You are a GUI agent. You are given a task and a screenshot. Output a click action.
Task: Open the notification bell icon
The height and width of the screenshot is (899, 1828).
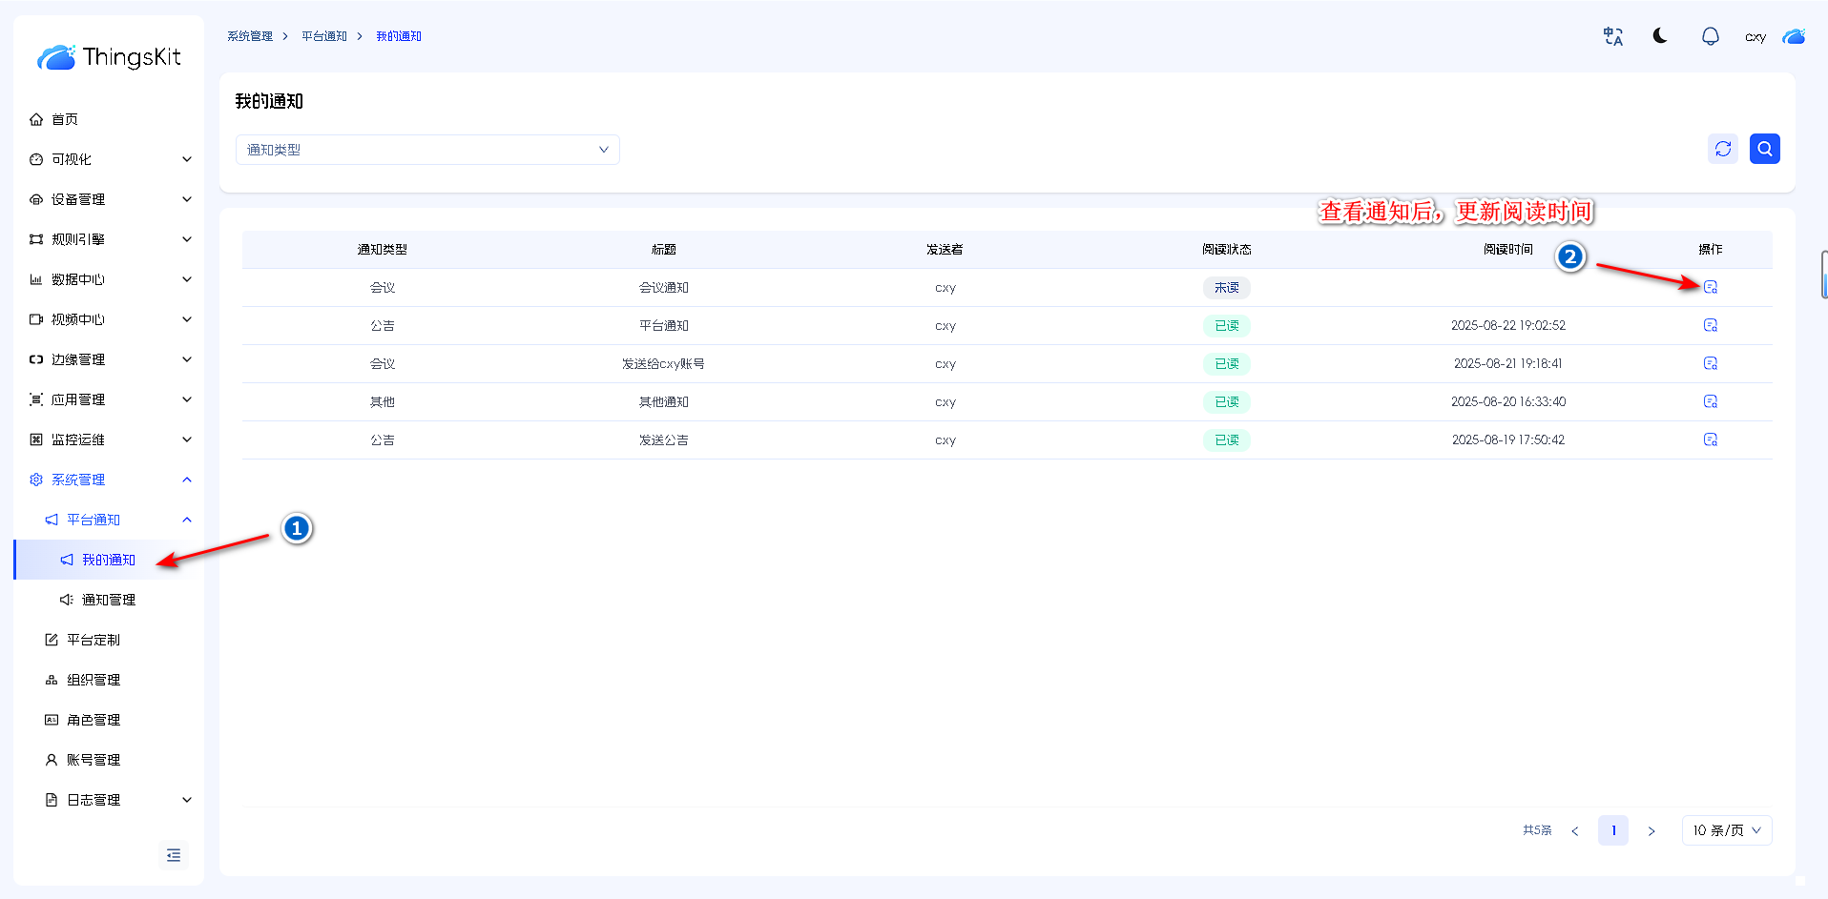[1710, 36]
